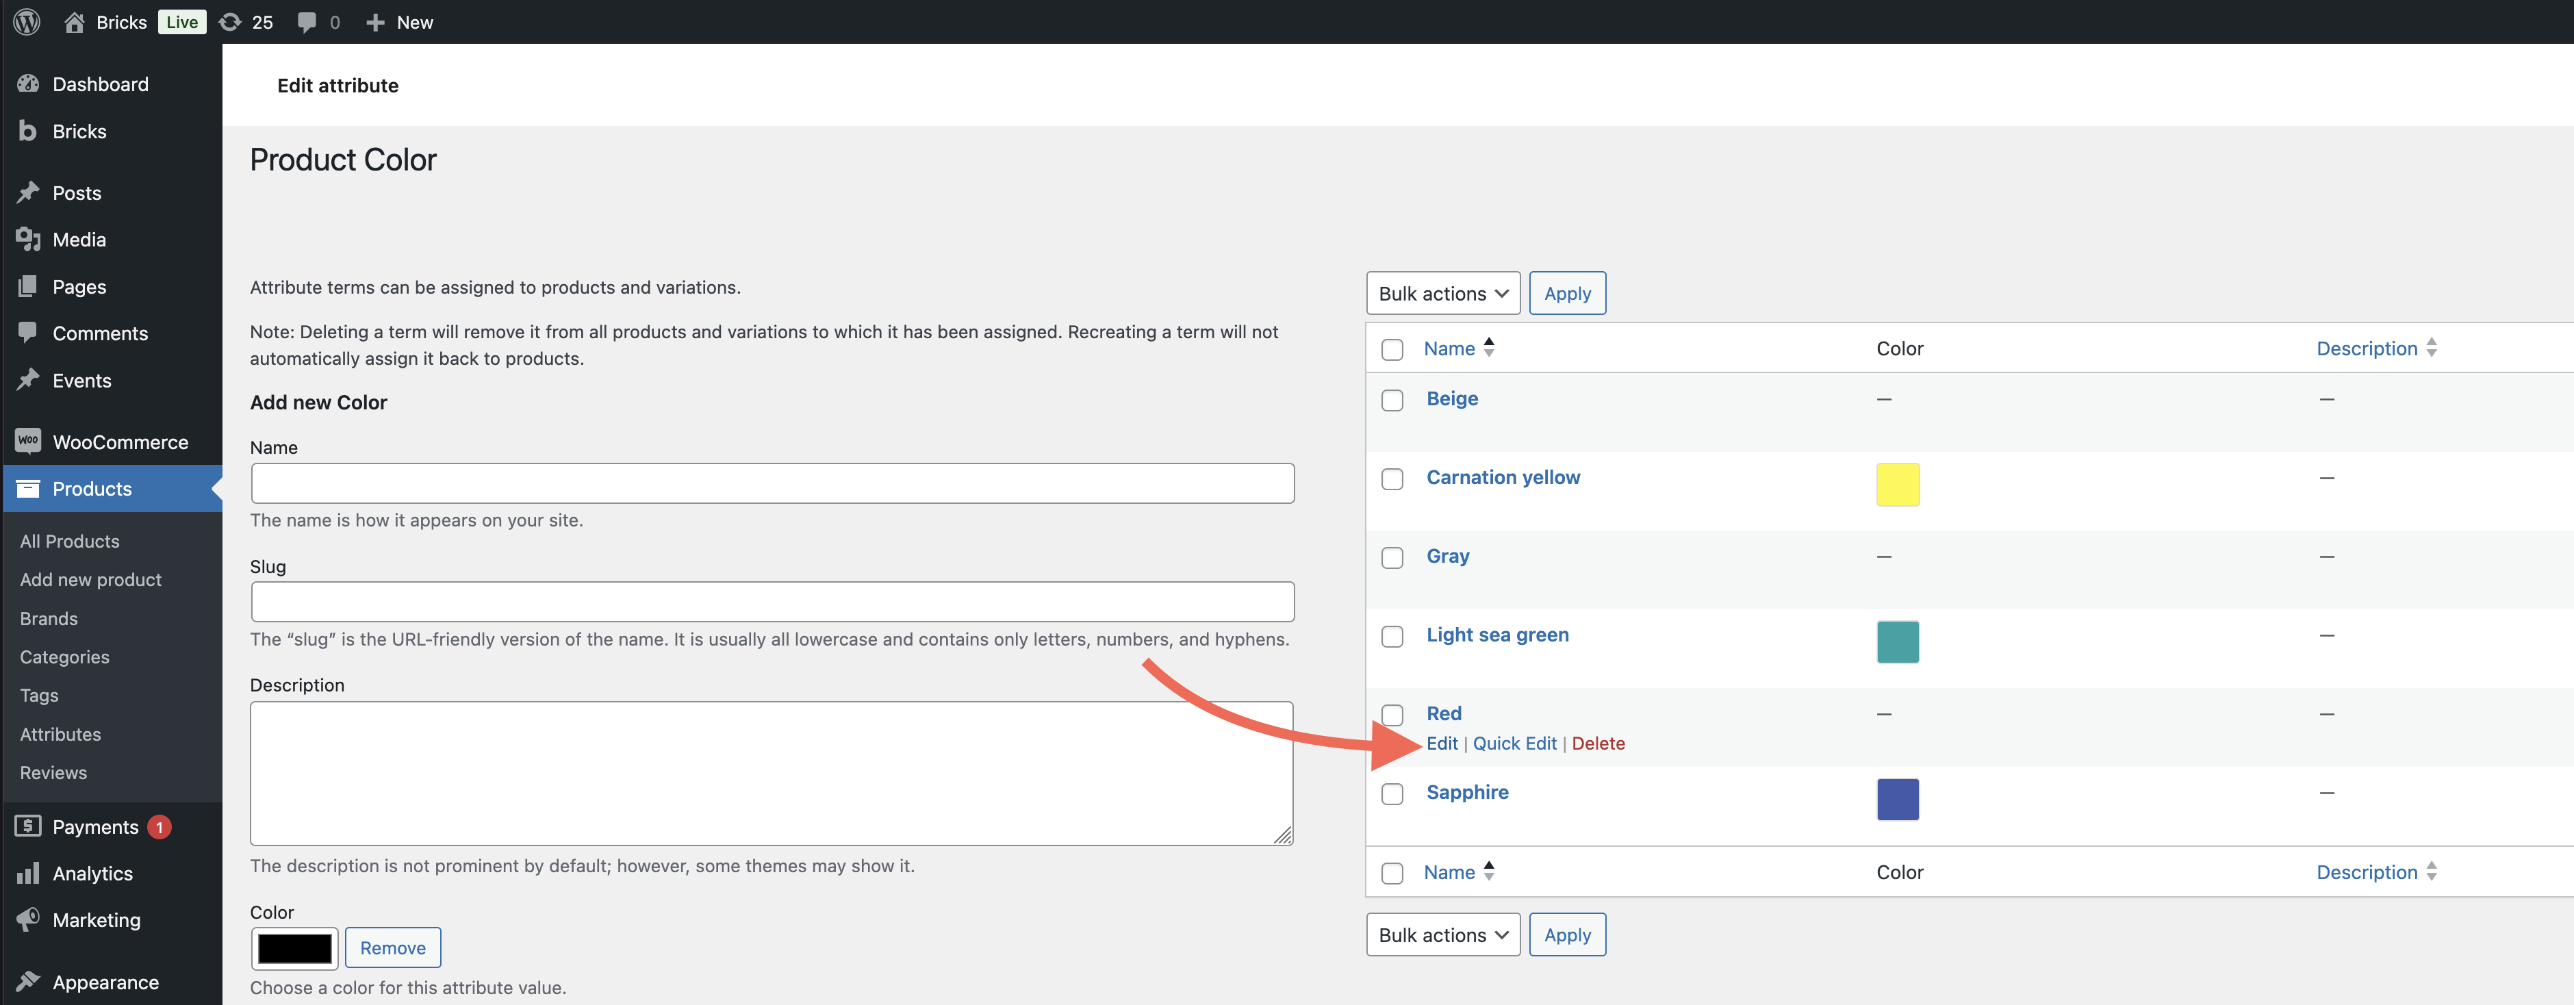Open the updates icon showing 25
This screenshot has height=1005, width=2574.
pyautogui.click(x=231, y=22)
